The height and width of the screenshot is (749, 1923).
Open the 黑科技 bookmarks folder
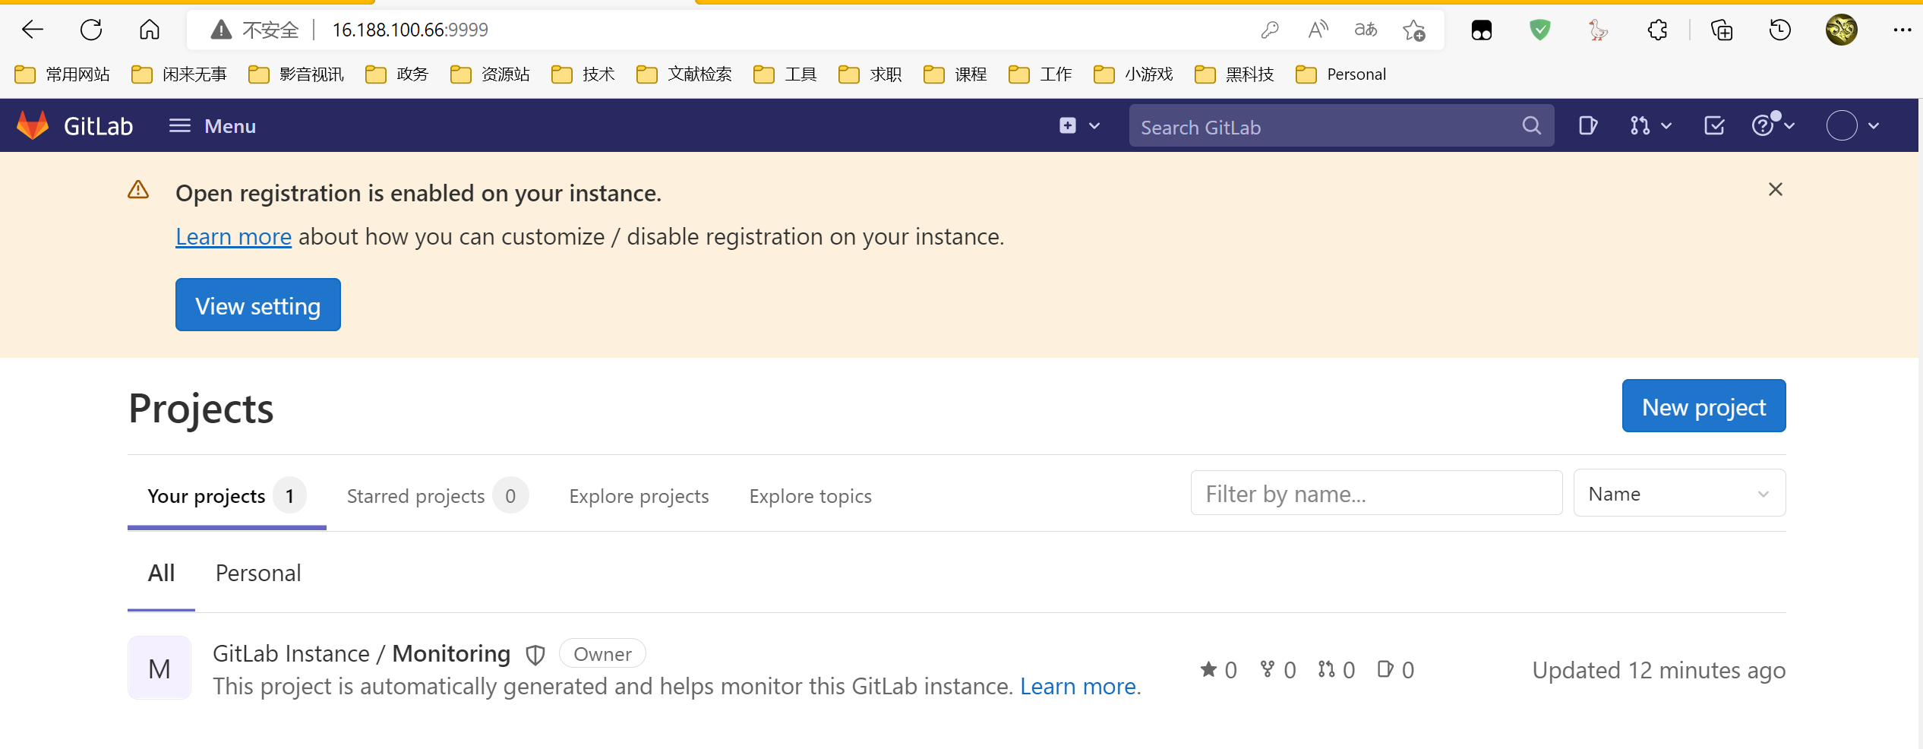(x=1234, y=74)
